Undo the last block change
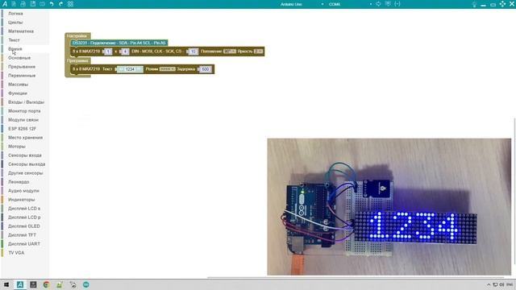Viewport: 516px width, 290px height. pyautogui.click(x=52, y=4)
